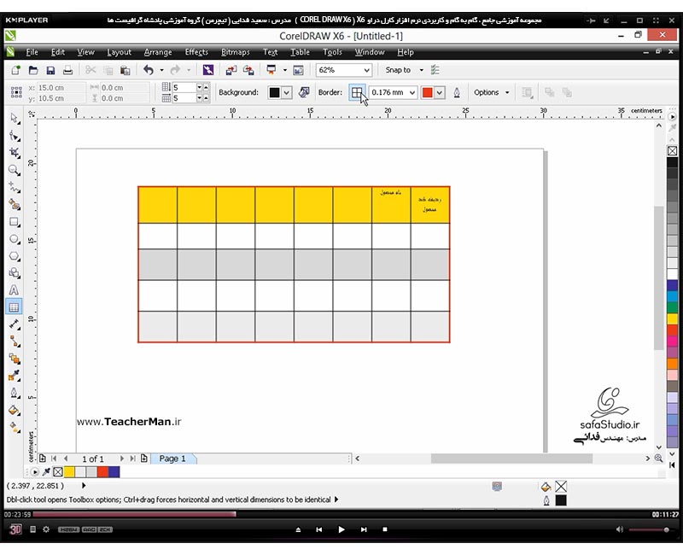Adjust the KMPlayer volume slider

[649, 529]
